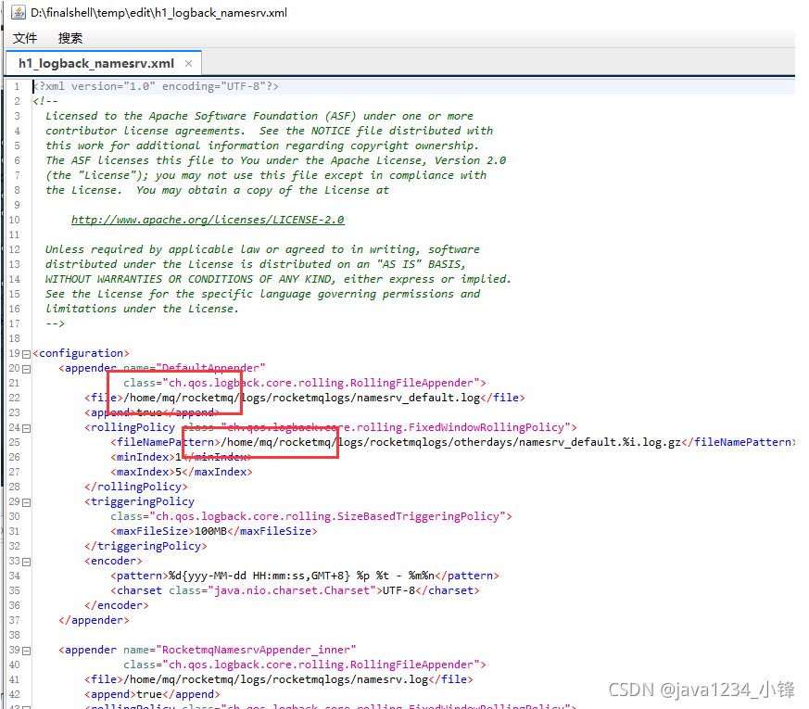Click the Java editor icon in title bar
809x709 pixels.
[x=18, y=12]
